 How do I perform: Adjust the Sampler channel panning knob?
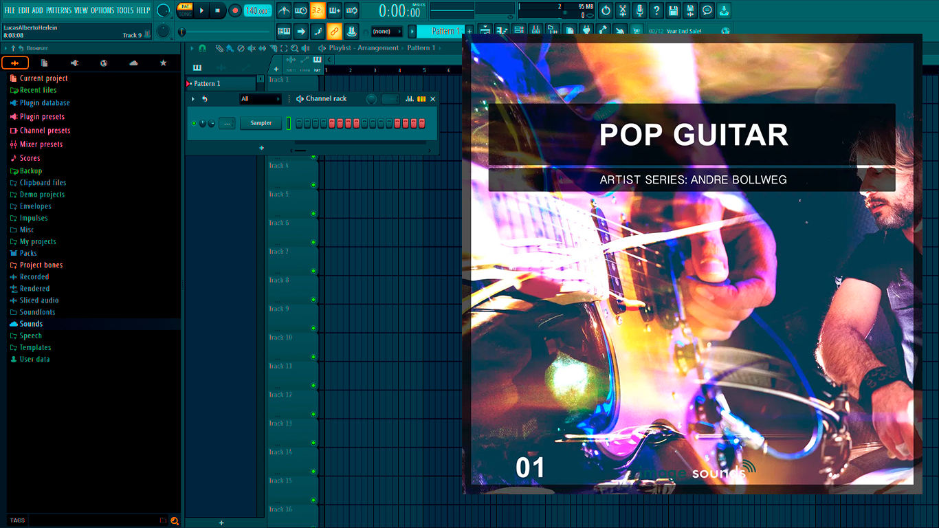(203, 123)
